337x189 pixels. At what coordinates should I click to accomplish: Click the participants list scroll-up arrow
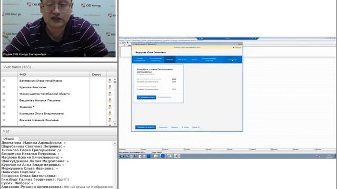point(115,79)
